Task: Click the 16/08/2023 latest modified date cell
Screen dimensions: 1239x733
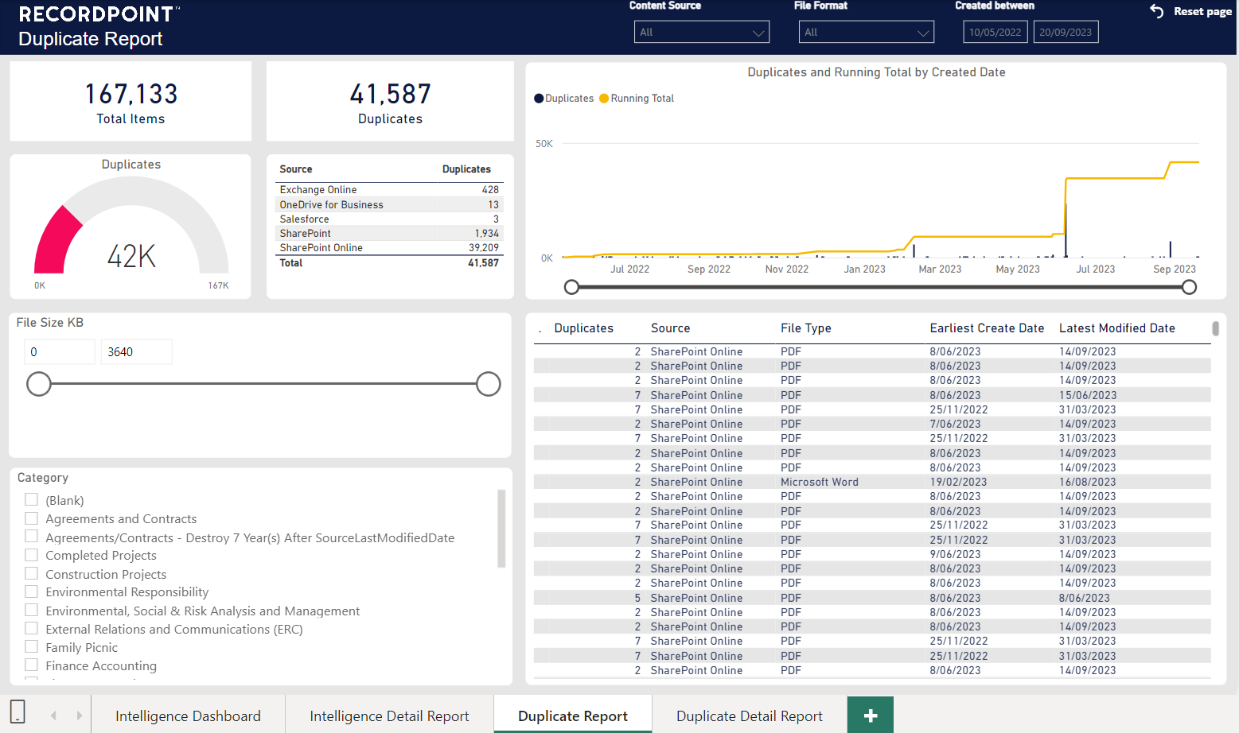Action: pyautogui.click(x=1087, y=482)
